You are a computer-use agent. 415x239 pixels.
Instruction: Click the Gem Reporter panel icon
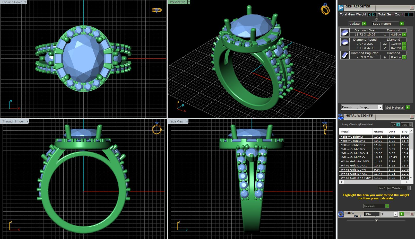coord(341,8)
